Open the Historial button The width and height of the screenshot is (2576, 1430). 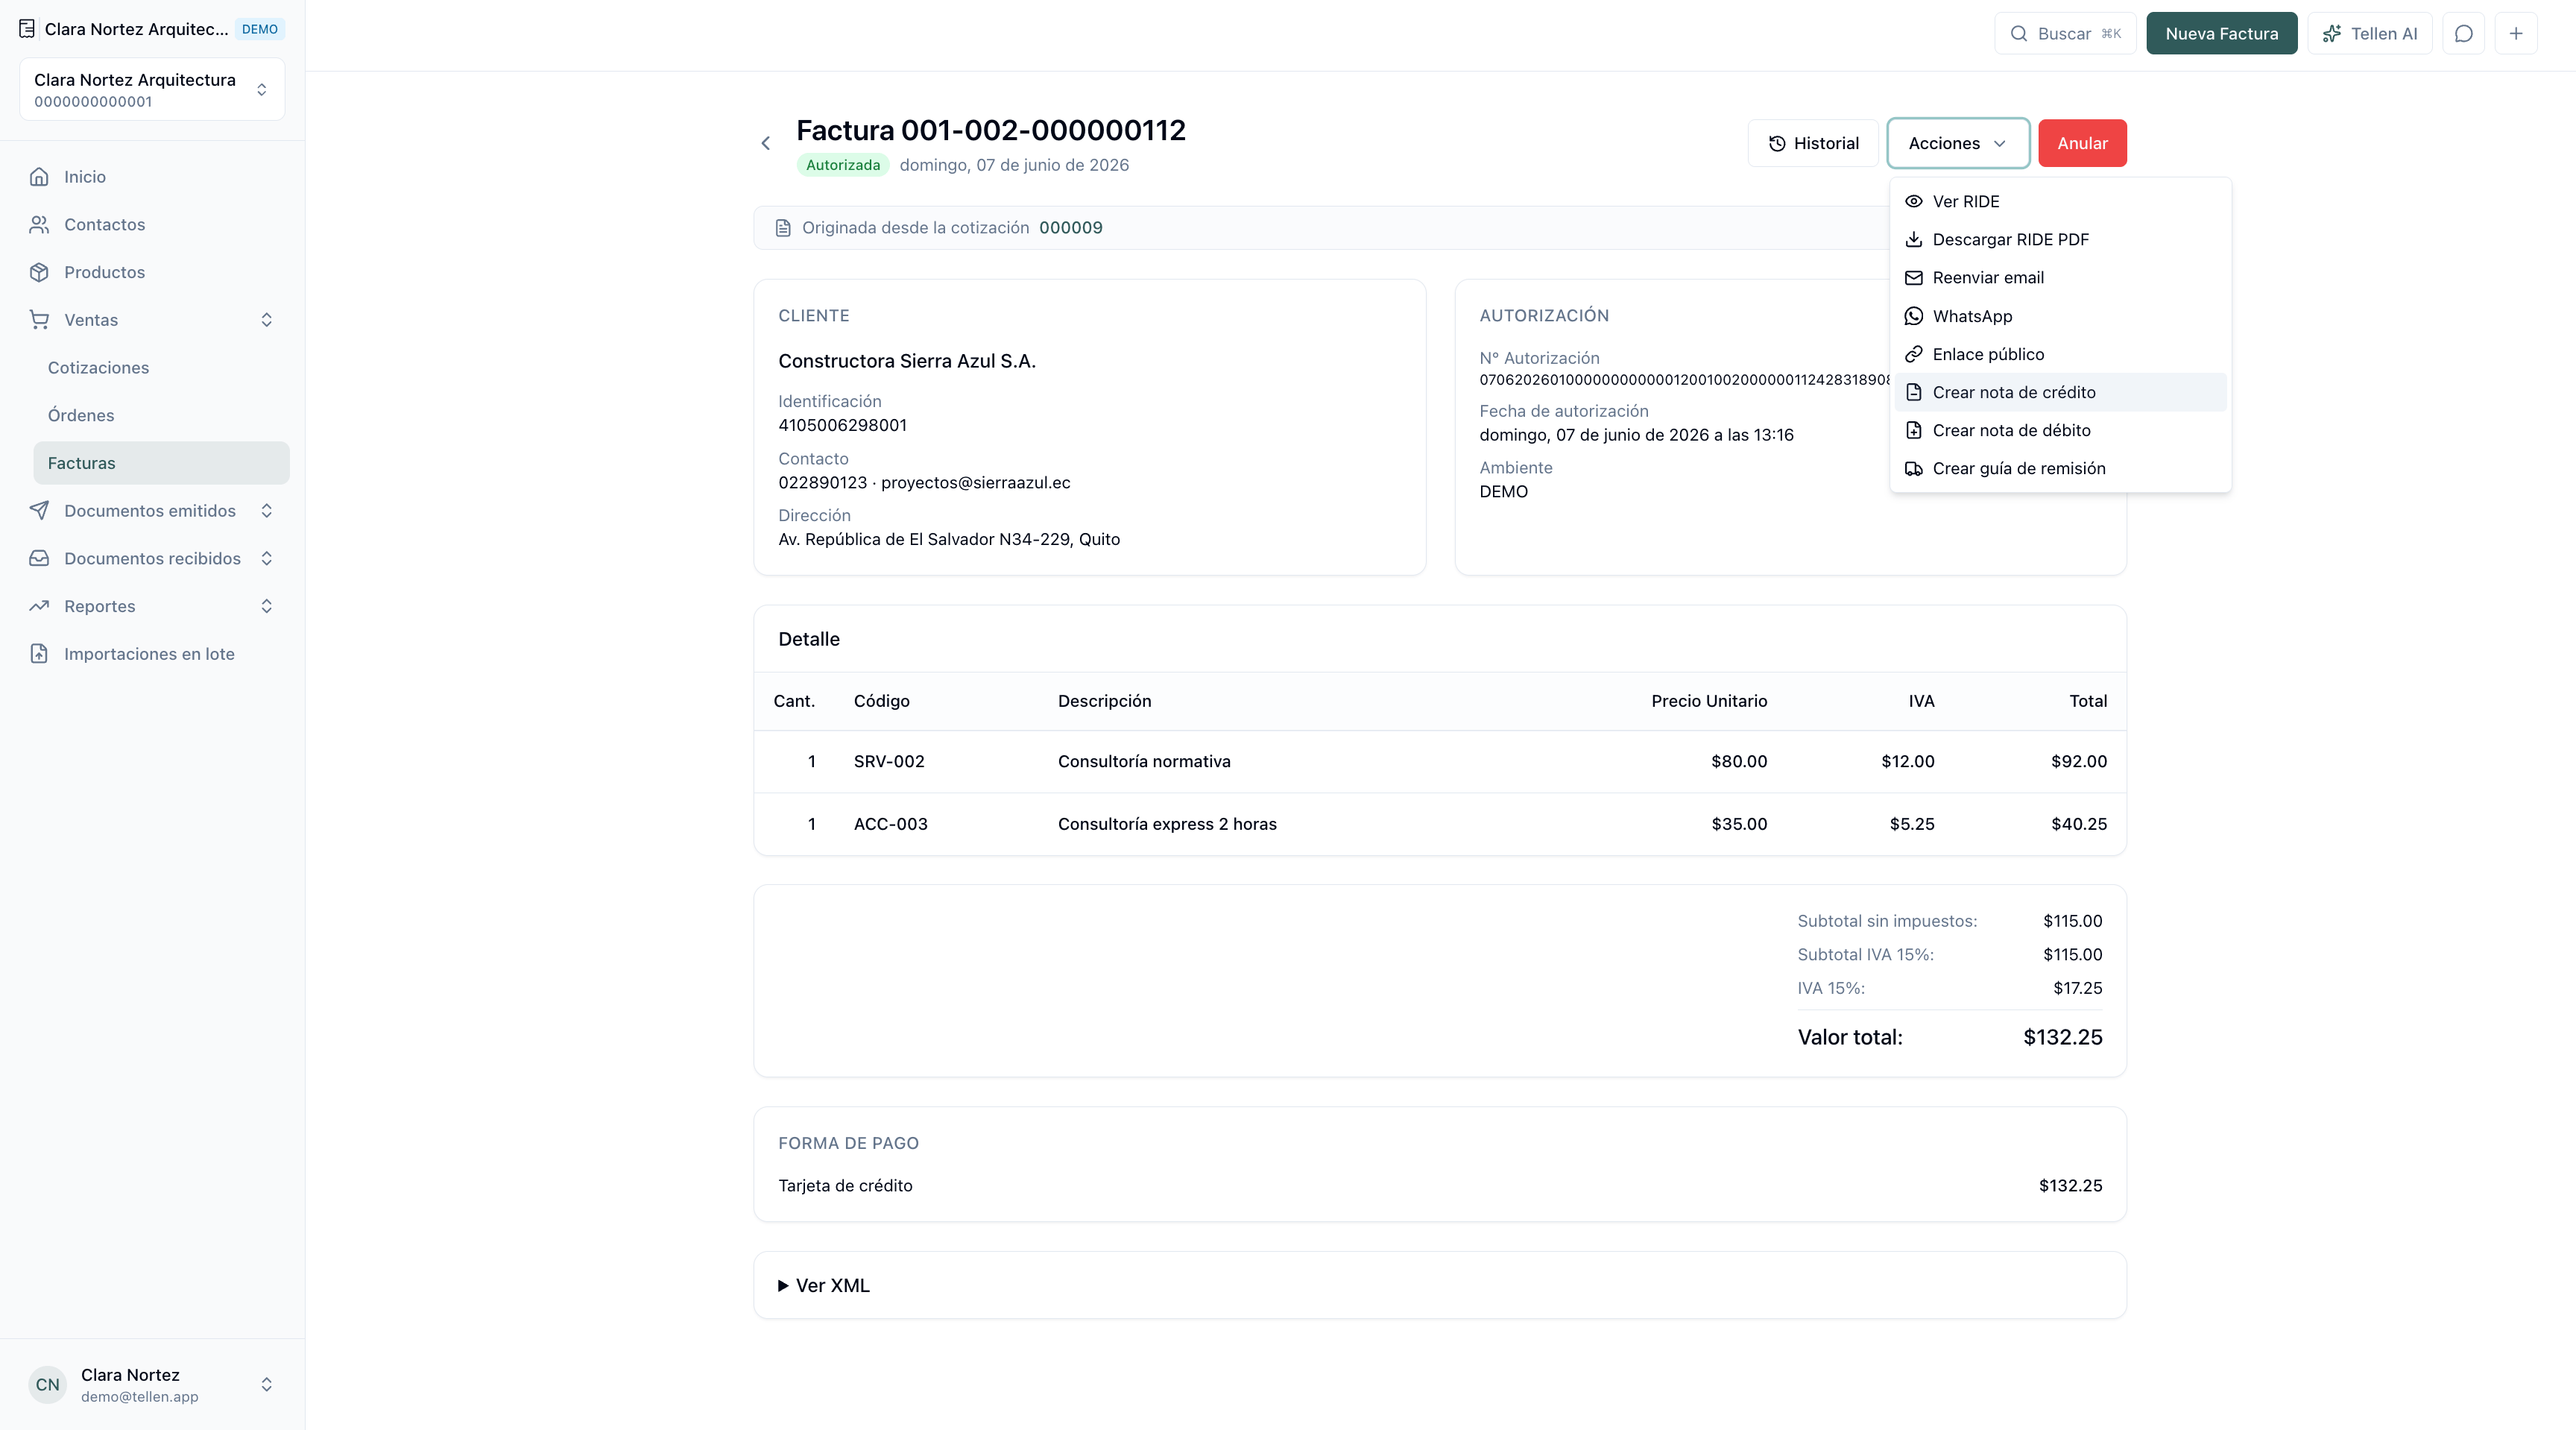(1813, 143)
